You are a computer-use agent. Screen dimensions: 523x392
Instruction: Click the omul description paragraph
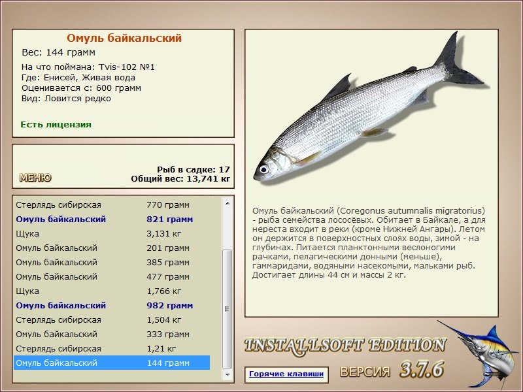(x=369, y=242)
